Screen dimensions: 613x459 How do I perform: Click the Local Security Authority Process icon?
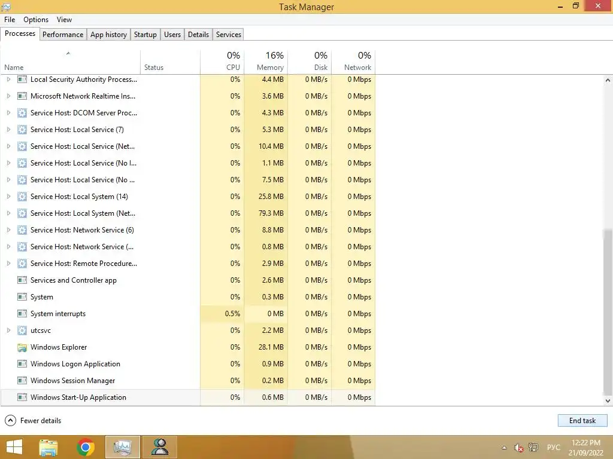tap(22, 79)
